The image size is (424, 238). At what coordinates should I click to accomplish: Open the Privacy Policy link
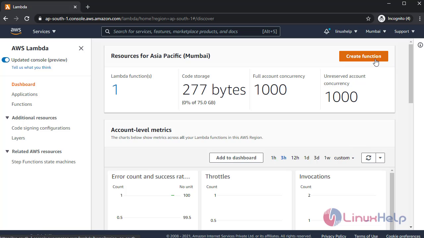pyautogui.click(x=334, y=236)
